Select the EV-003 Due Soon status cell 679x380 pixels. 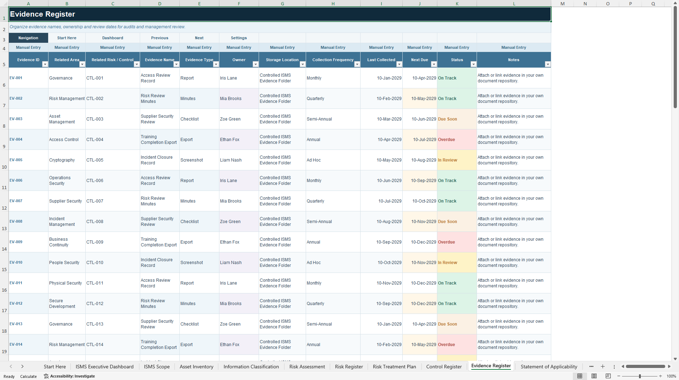point(457,119)
